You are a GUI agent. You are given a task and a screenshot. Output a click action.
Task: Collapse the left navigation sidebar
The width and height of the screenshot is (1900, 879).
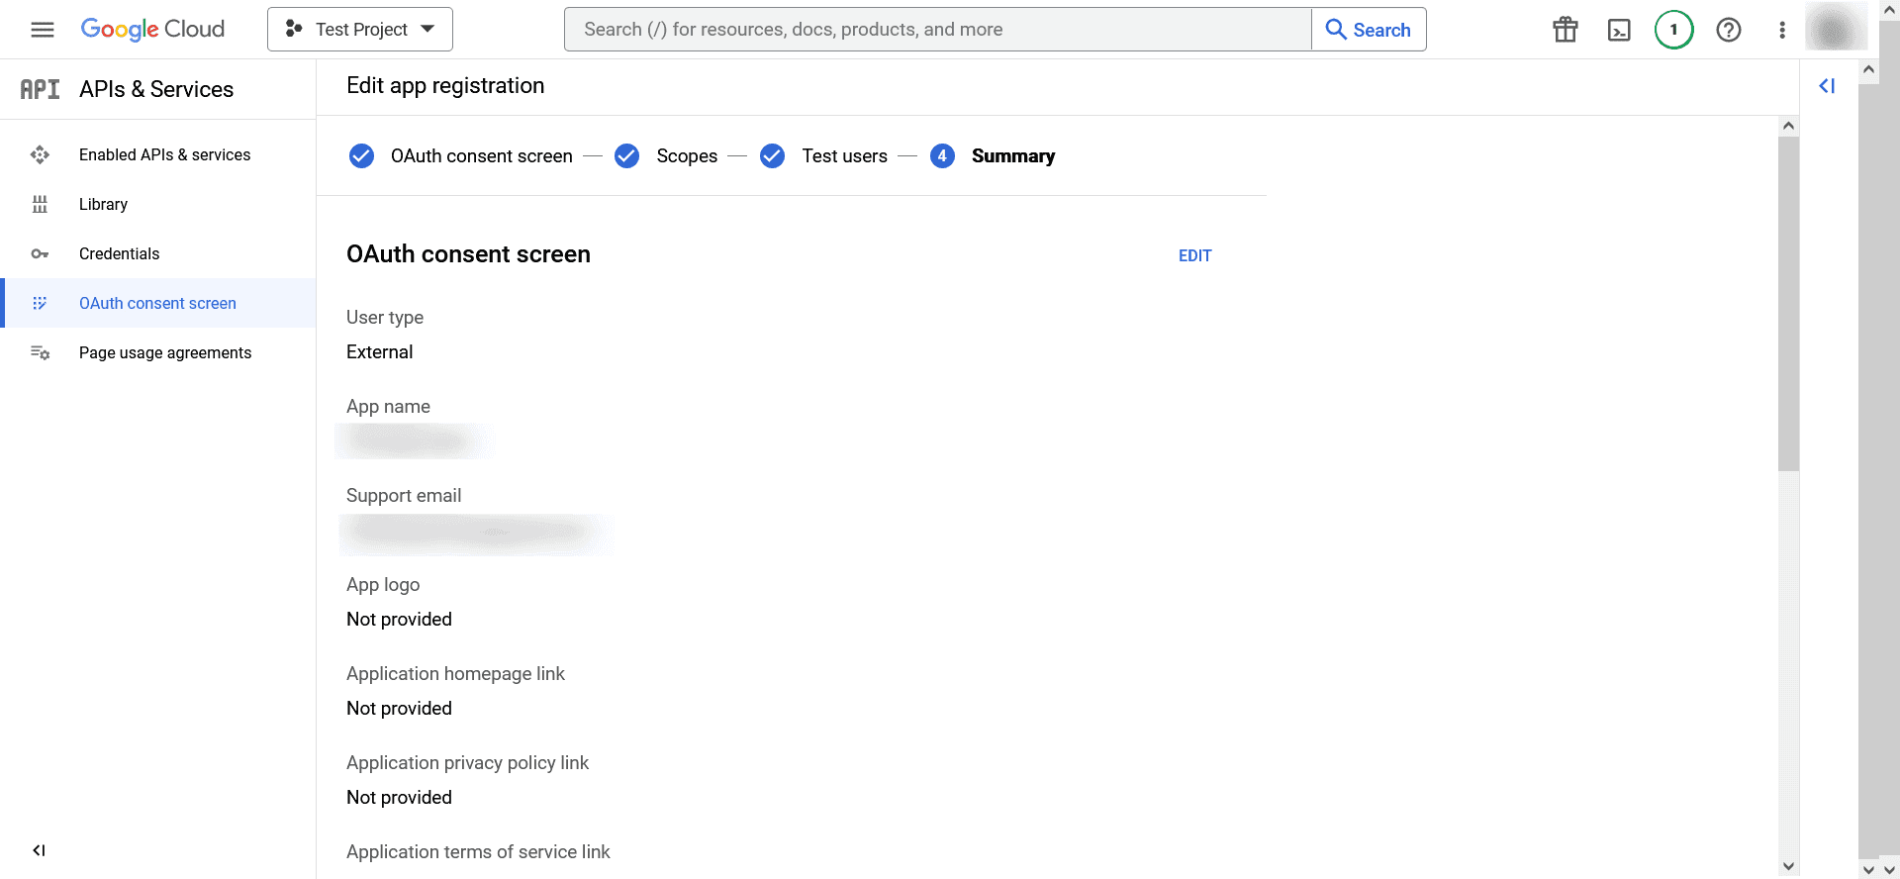[39, 850]
